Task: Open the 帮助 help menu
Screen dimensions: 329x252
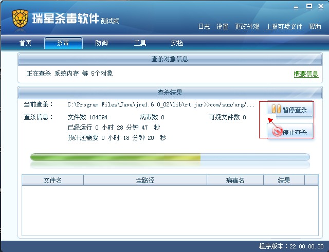Action: tap(315, 27)
